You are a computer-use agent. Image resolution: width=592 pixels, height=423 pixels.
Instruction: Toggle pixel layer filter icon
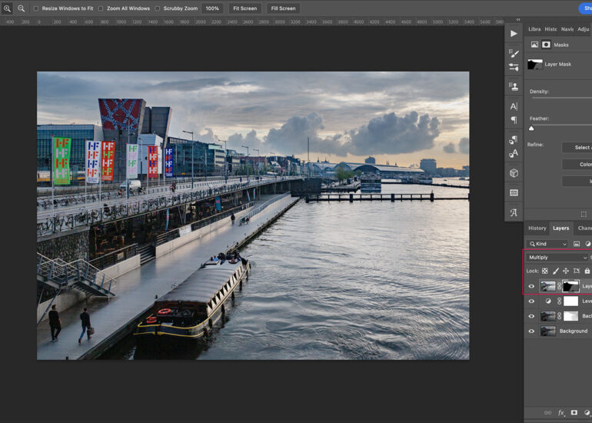tap(577, 244)
